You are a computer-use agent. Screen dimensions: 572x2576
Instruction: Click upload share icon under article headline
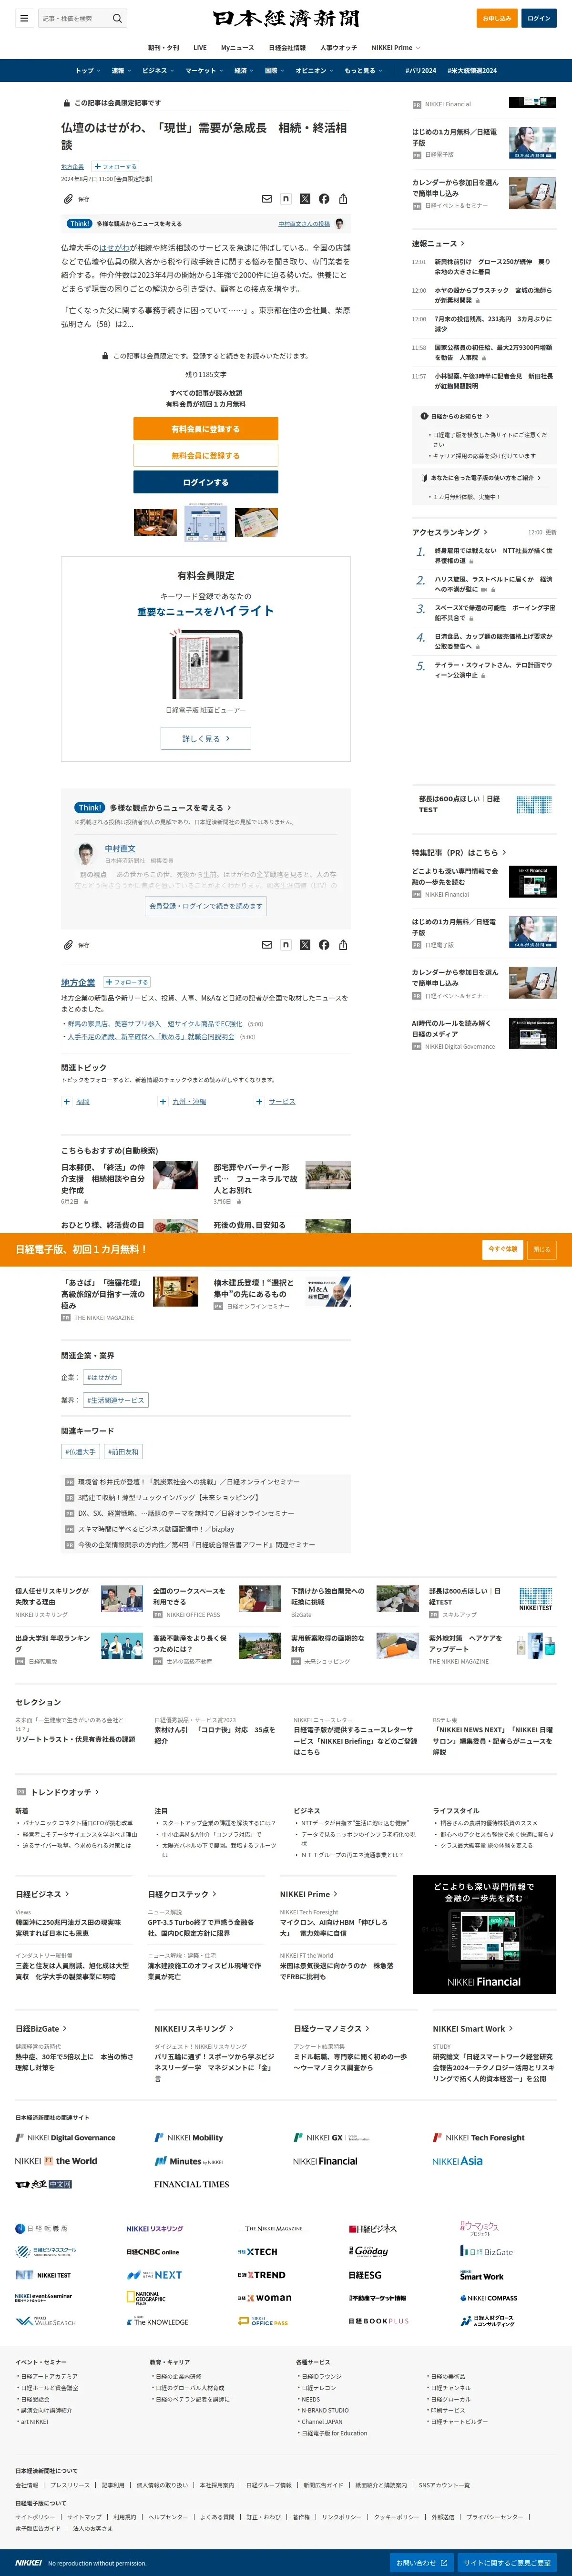(343, 199)
